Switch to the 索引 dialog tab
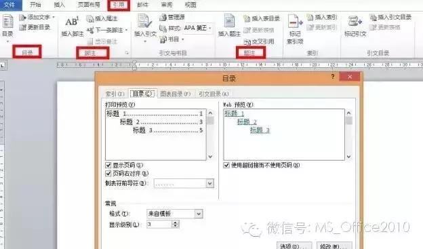This screenshot has width=423, height=249. (x=115, y=94)
